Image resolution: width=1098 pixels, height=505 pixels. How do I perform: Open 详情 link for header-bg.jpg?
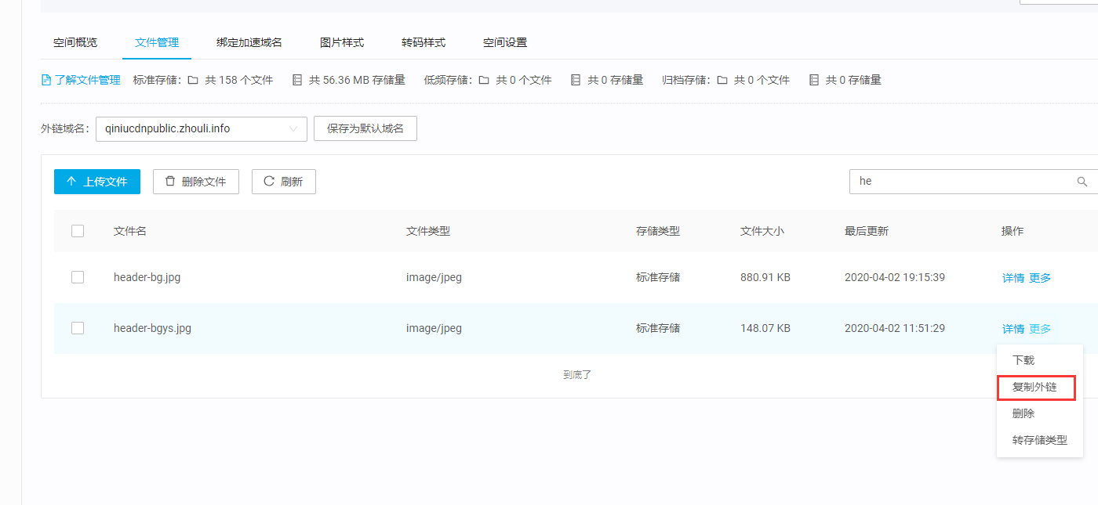(1013, 278)
